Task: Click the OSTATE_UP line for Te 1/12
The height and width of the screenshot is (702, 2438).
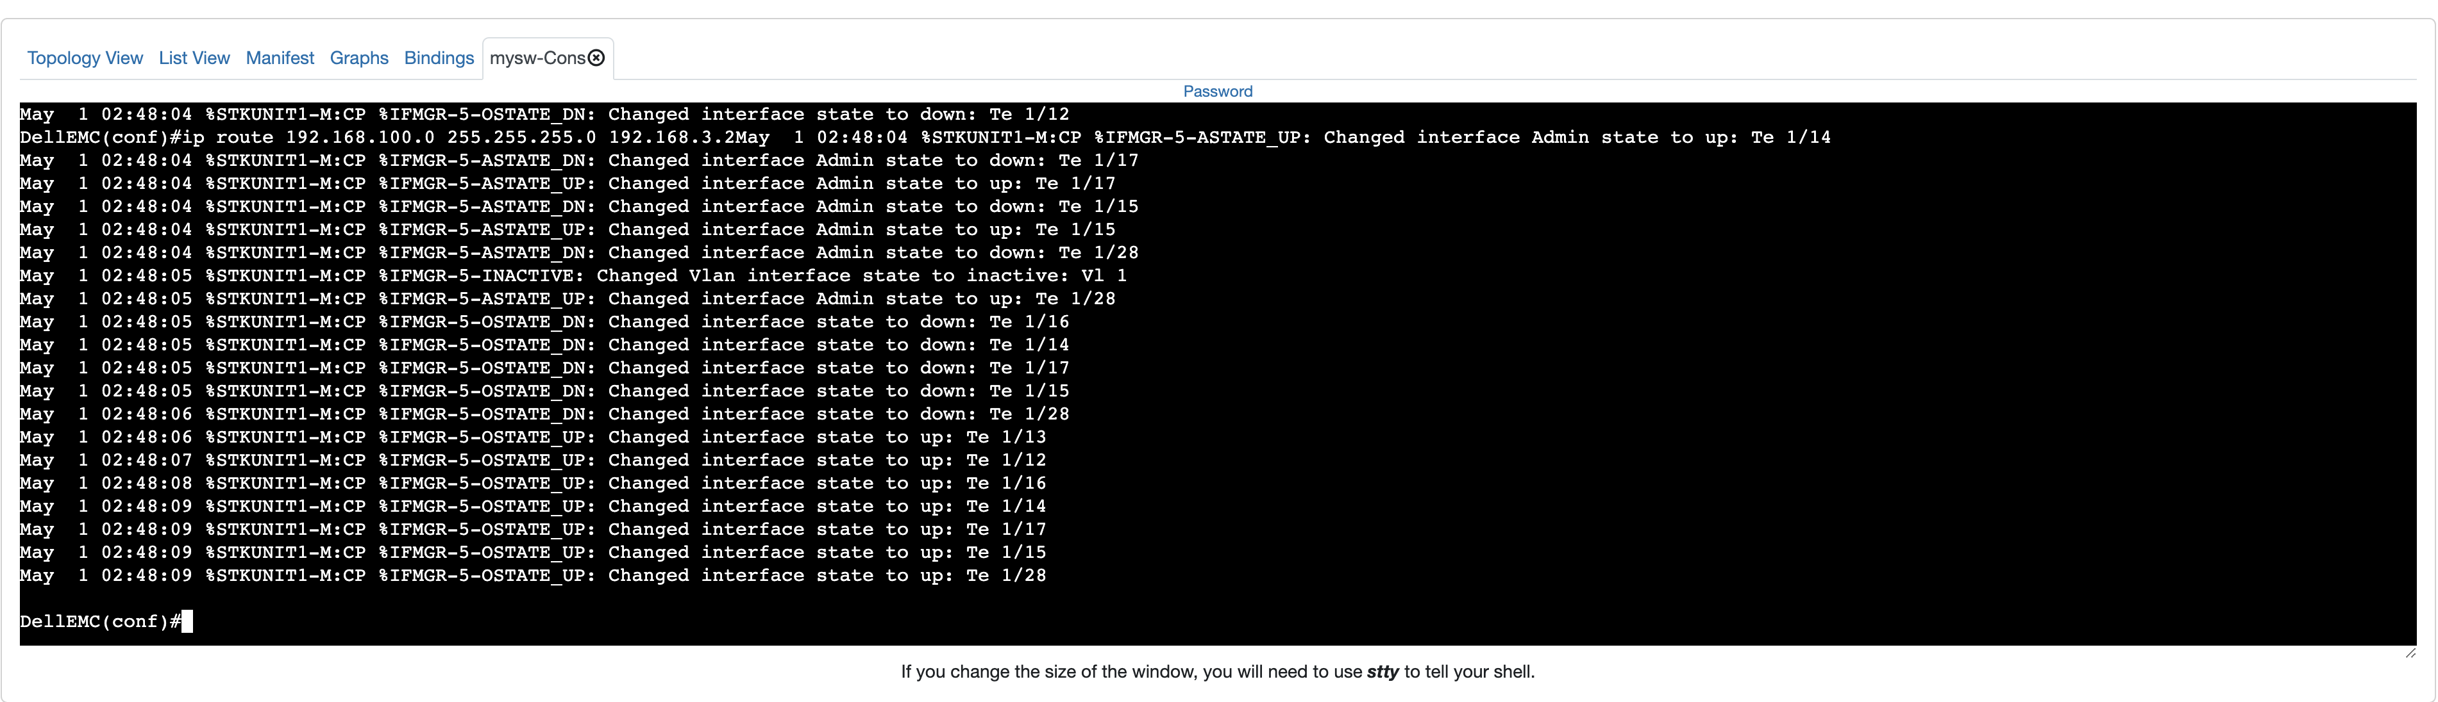Action: tap(533, 460)
